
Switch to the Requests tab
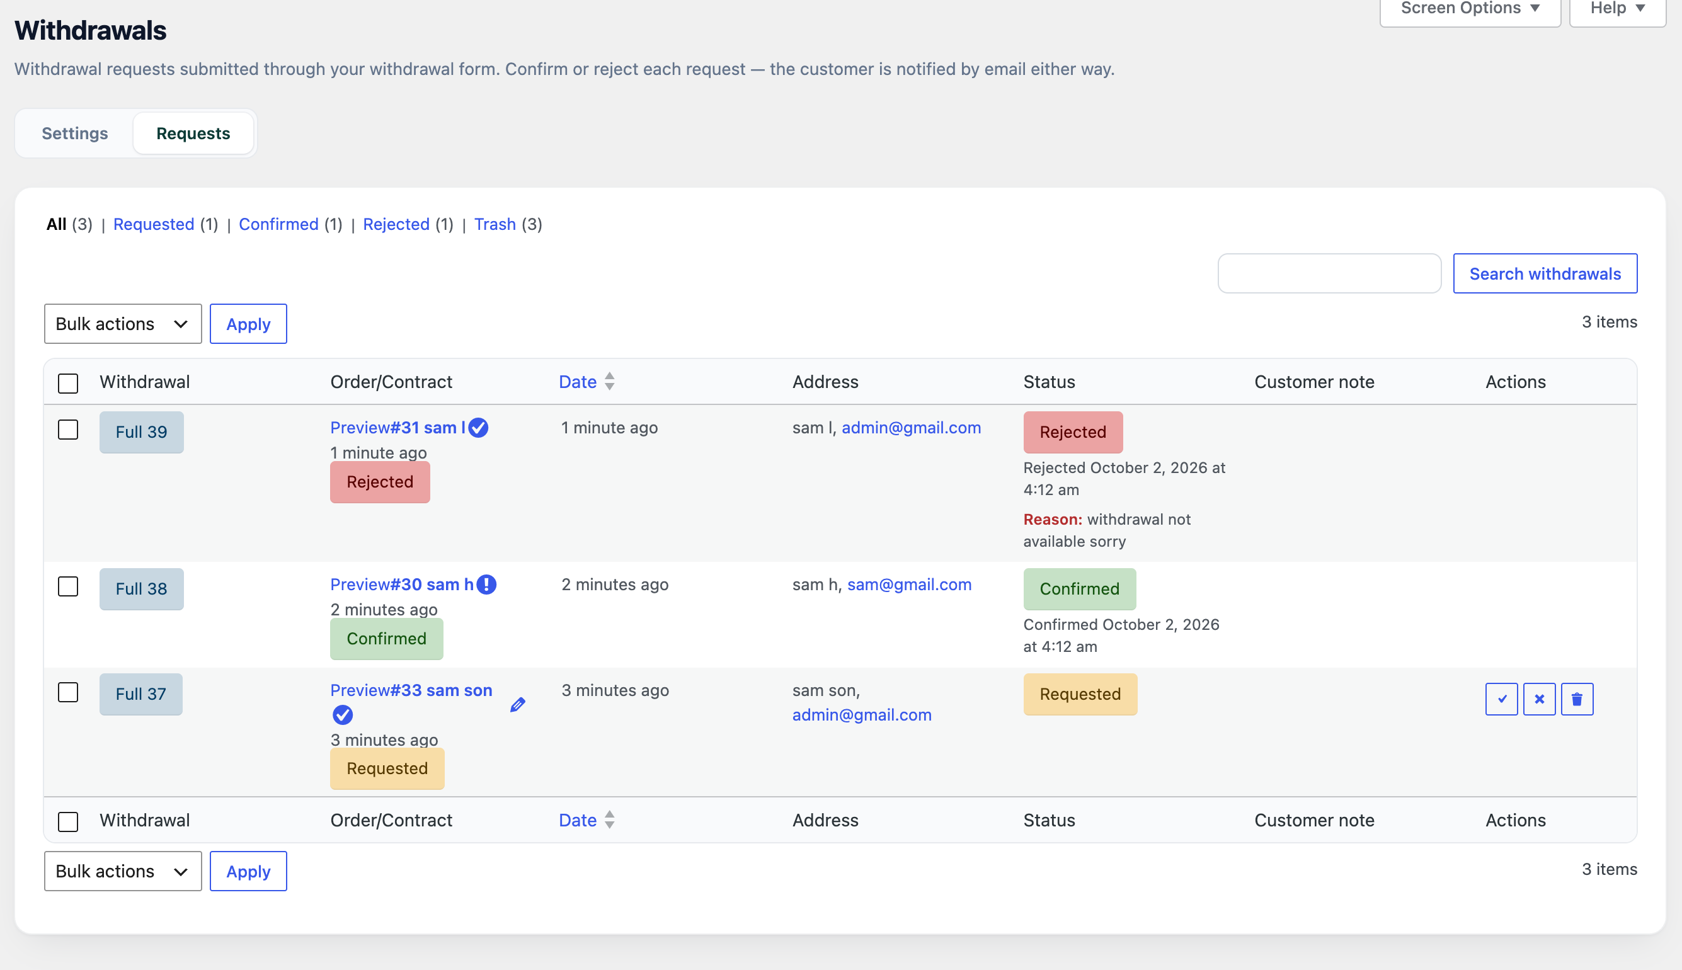coord(193,134)
